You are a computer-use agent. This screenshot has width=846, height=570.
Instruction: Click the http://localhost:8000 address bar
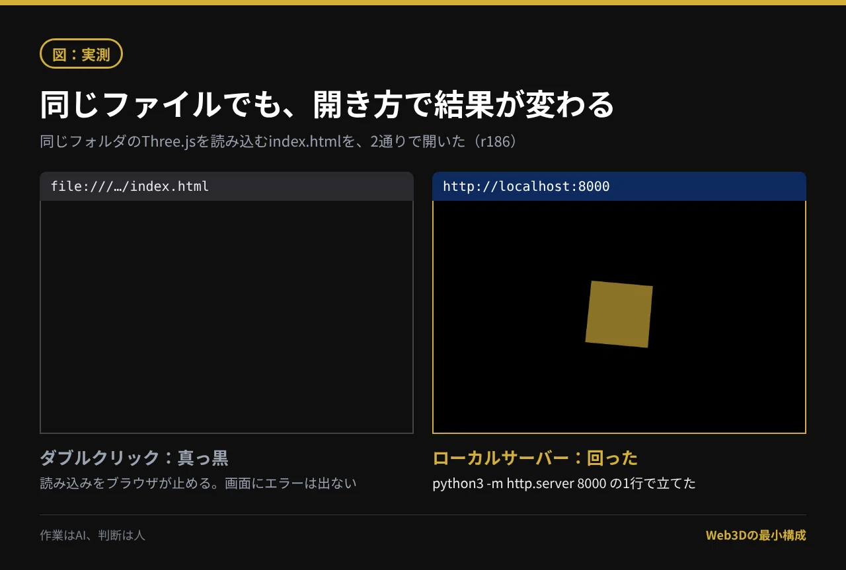click(x=619, y=186)
